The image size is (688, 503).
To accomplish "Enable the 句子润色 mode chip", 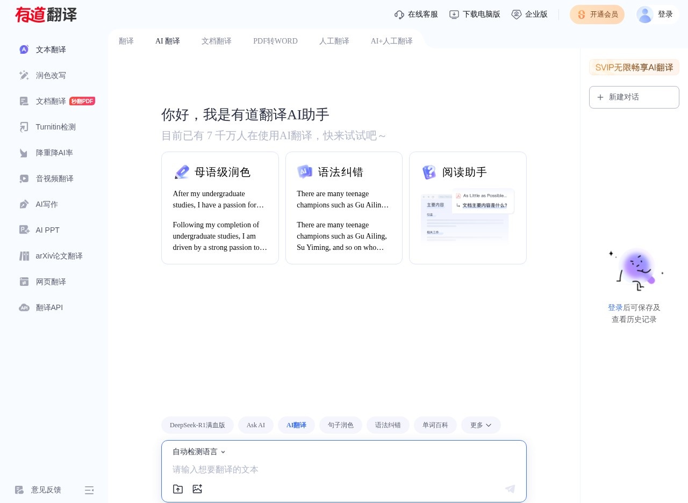I will click(340, 425).
